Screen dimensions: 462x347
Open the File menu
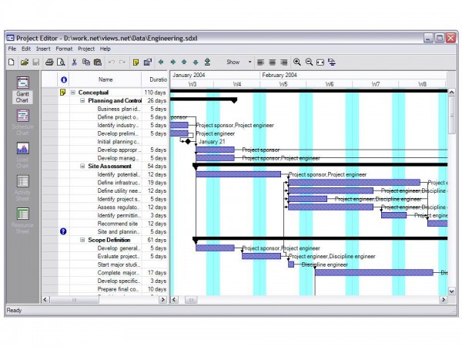tap(12, 49)
